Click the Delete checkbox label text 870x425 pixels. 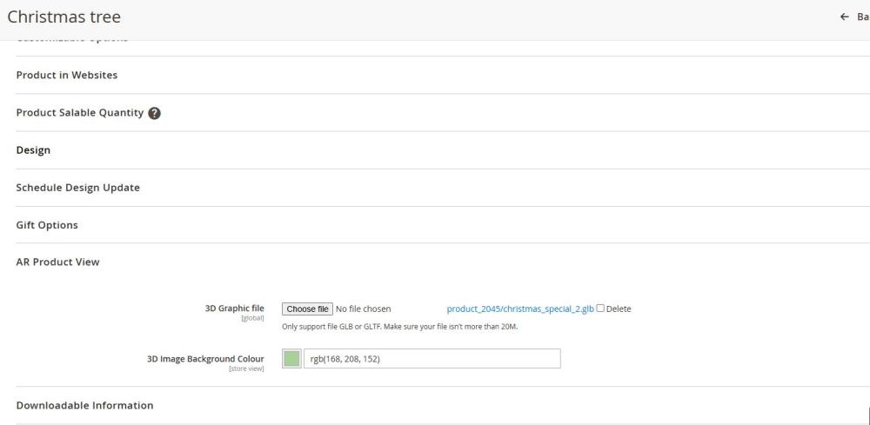pyautogui.click(x=619, y=309)
